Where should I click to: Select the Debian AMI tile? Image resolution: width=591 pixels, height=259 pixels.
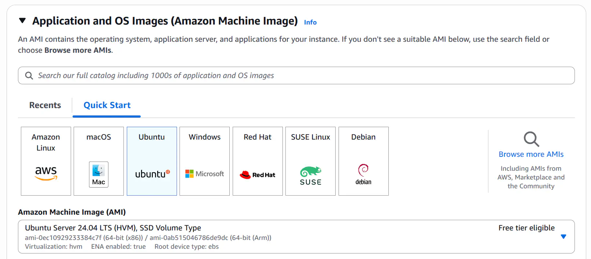(x=363, y=161)
